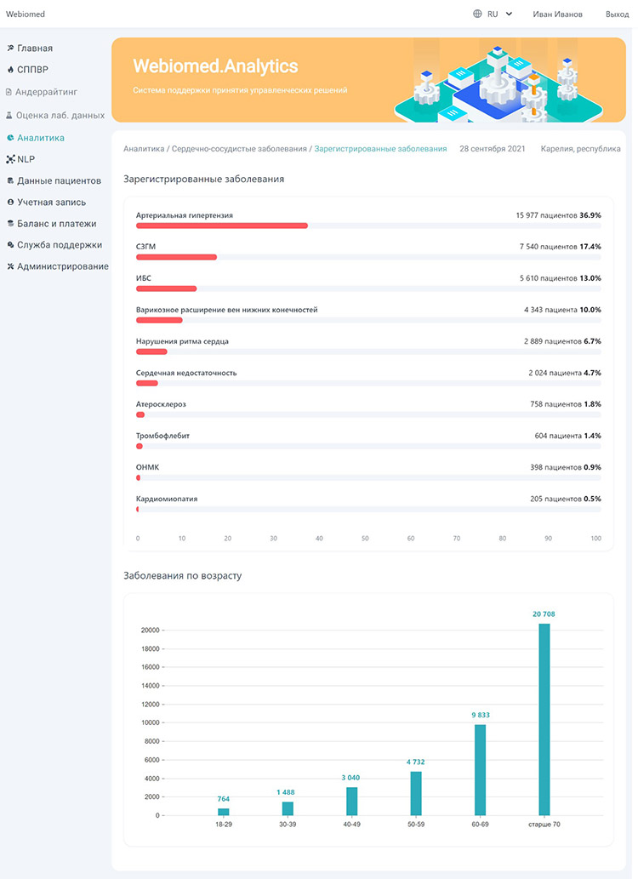Image resolution: width=638 pixels, height=879 pixels.
Task: Click the Выход logout link
Action: pos(618,14)
